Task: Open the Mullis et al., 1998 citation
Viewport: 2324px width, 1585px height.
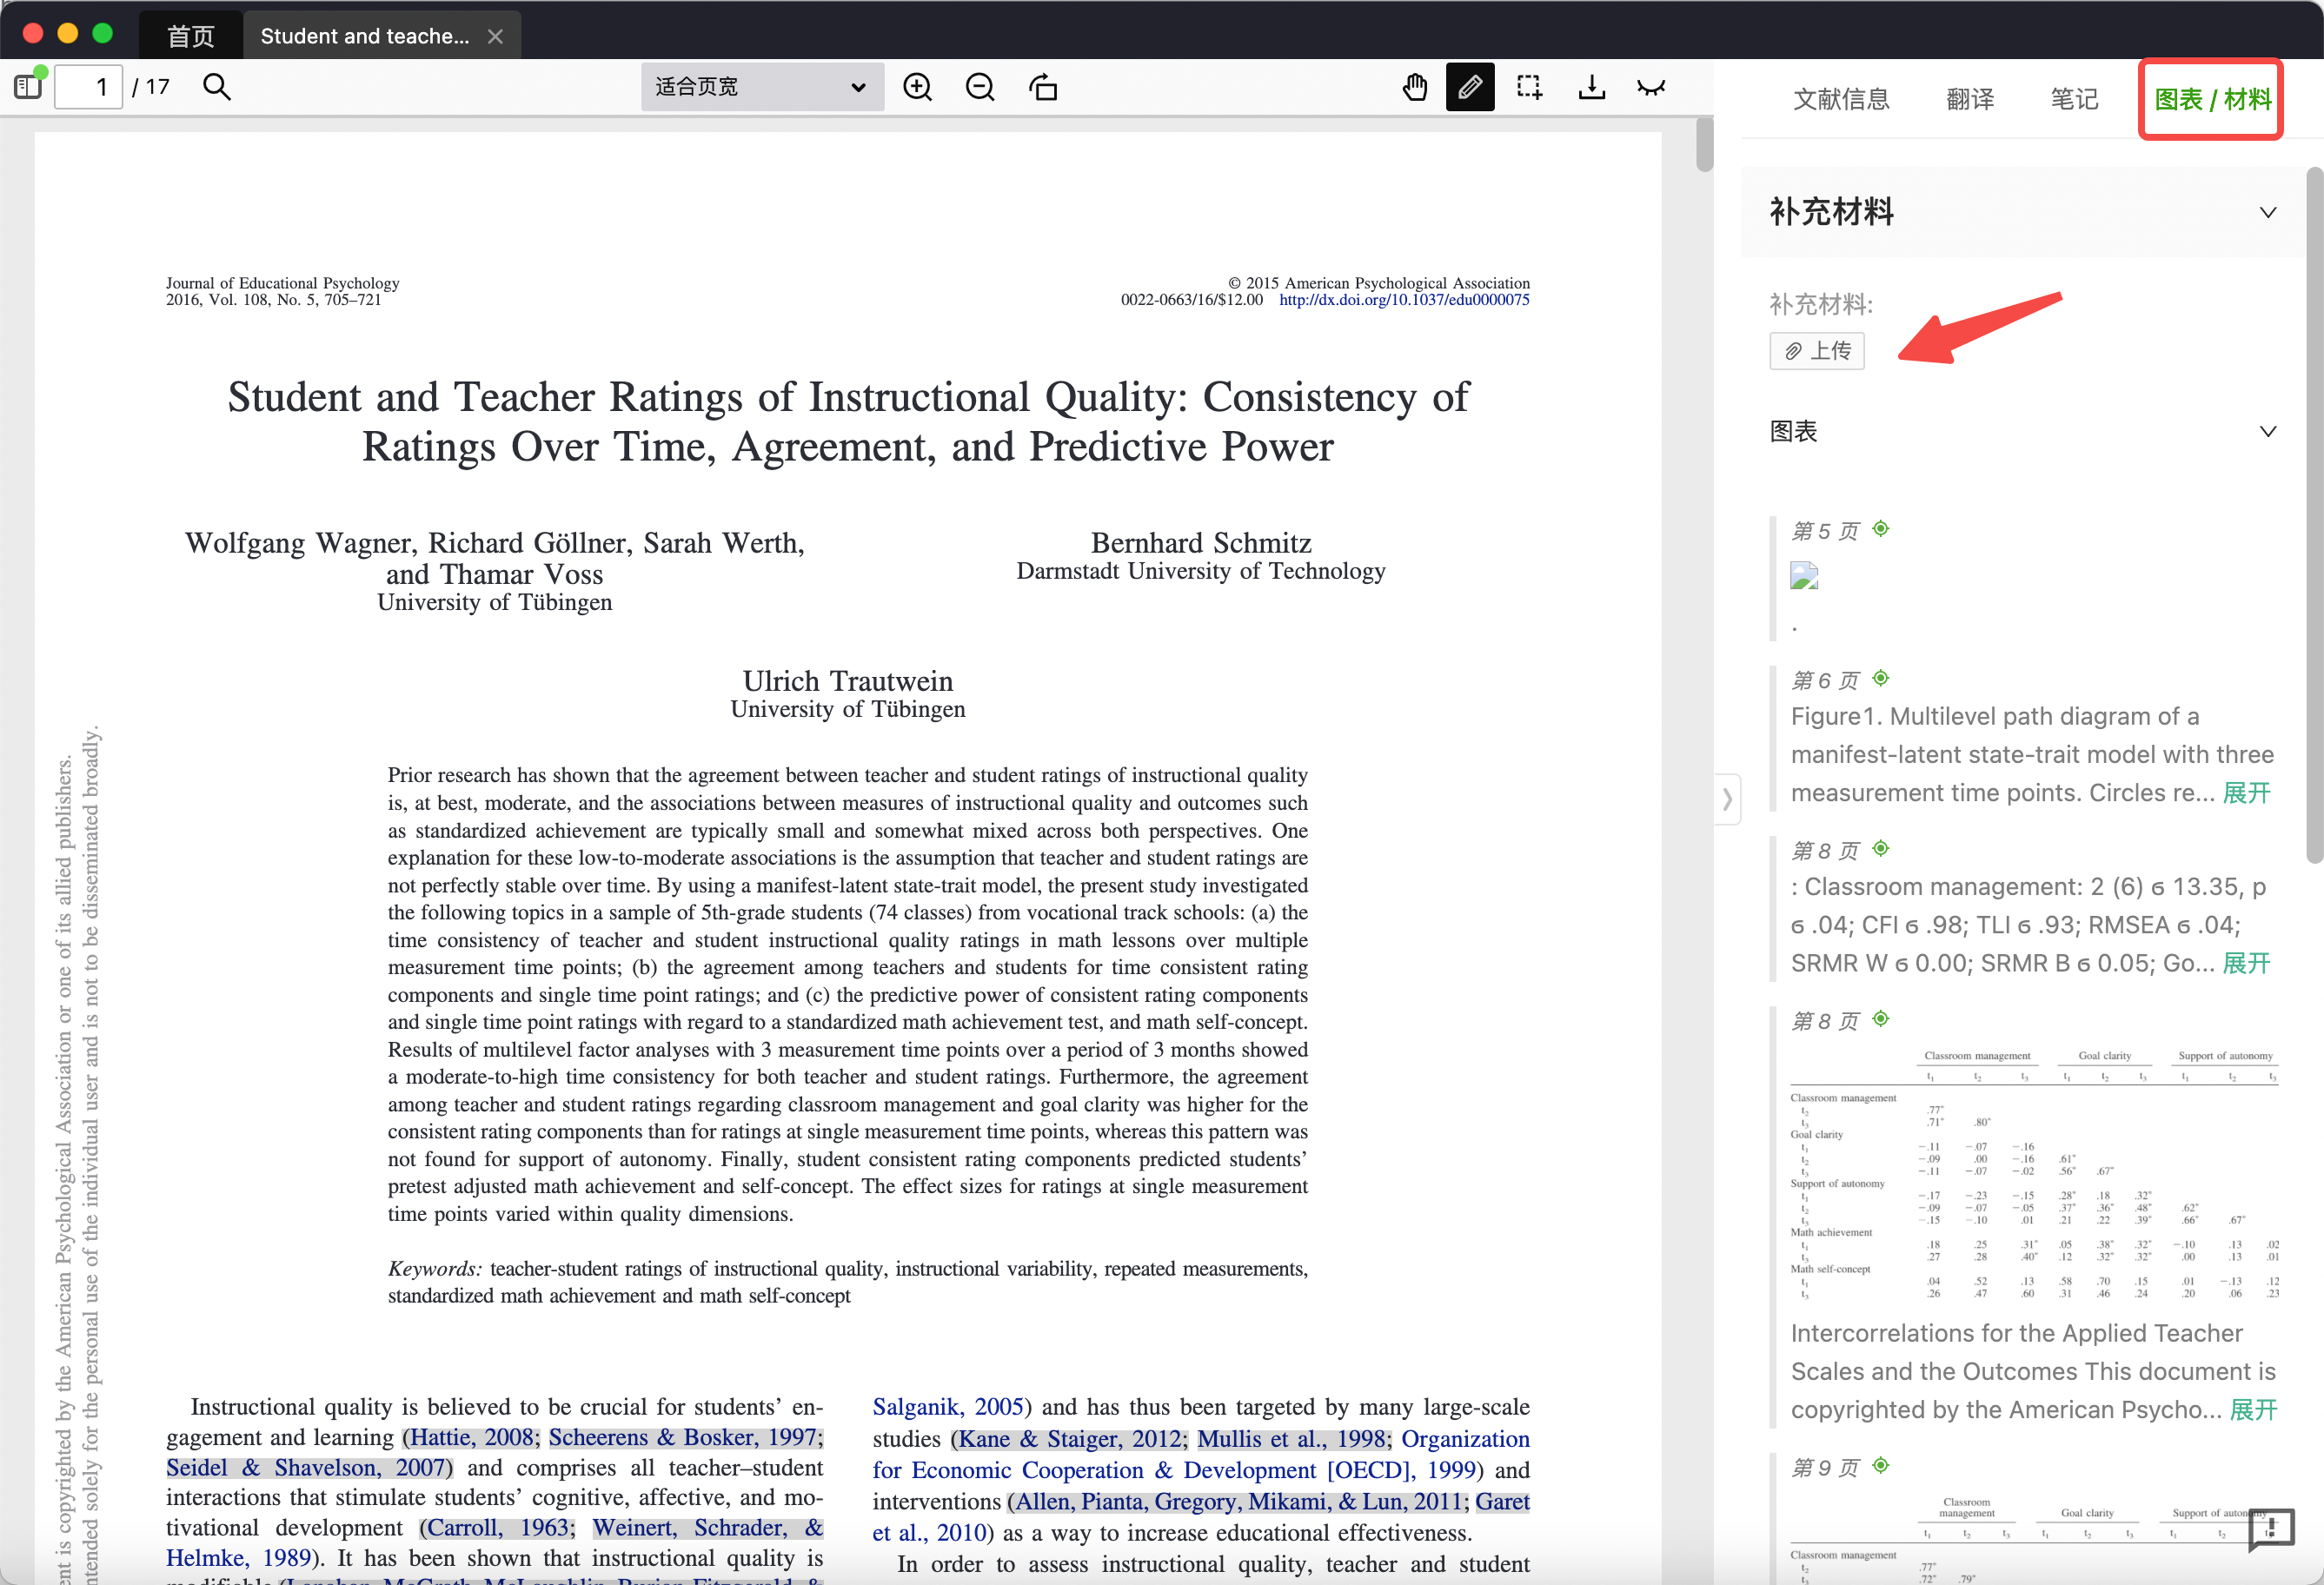Action: click(x=1291, y=1439)
